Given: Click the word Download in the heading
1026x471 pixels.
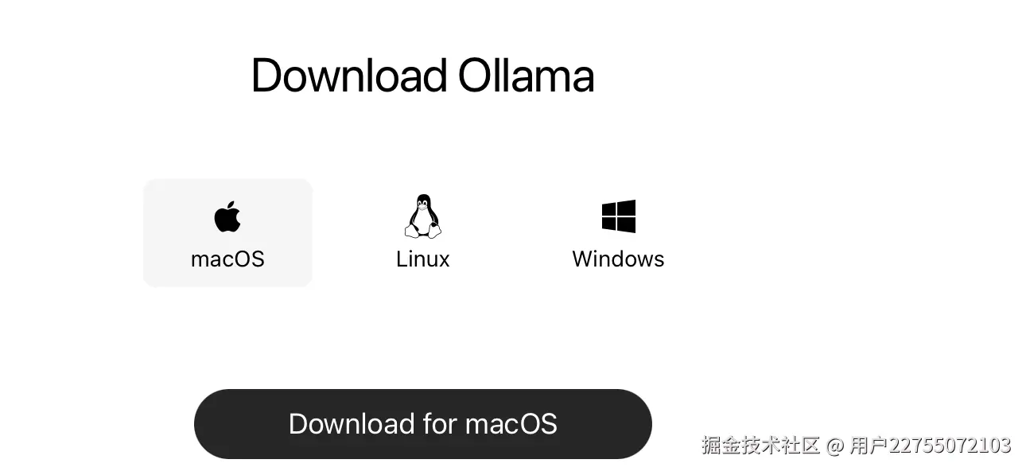Looking at the screenshot, I should point(348,76).
